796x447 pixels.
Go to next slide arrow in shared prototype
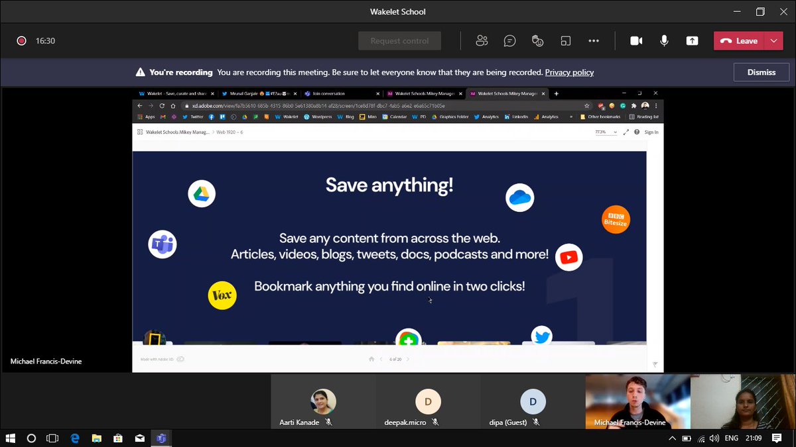[407, 359]
